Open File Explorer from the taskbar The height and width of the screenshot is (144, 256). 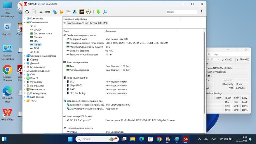click(x=133, y=139)
